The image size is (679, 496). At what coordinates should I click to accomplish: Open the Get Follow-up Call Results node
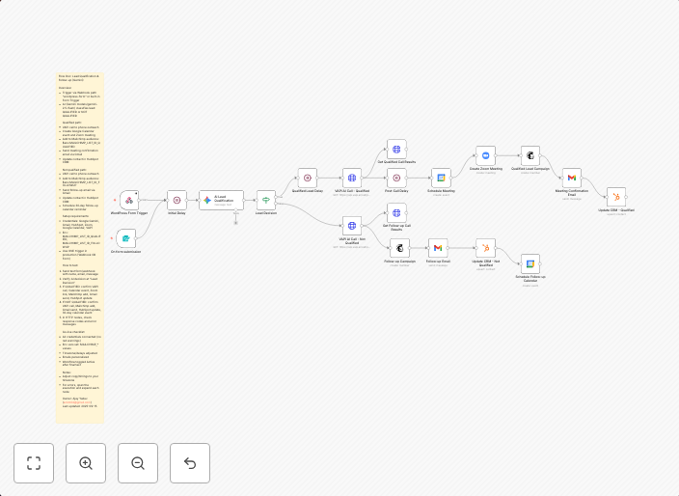tap(396, 212)
